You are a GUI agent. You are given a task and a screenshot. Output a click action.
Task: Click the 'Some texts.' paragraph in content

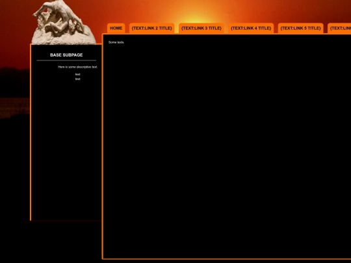pyautogui.click(x=116, y=42)
